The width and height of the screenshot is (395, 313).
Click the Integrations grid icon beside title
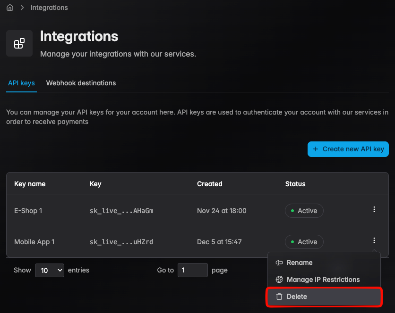click(19, 43)
